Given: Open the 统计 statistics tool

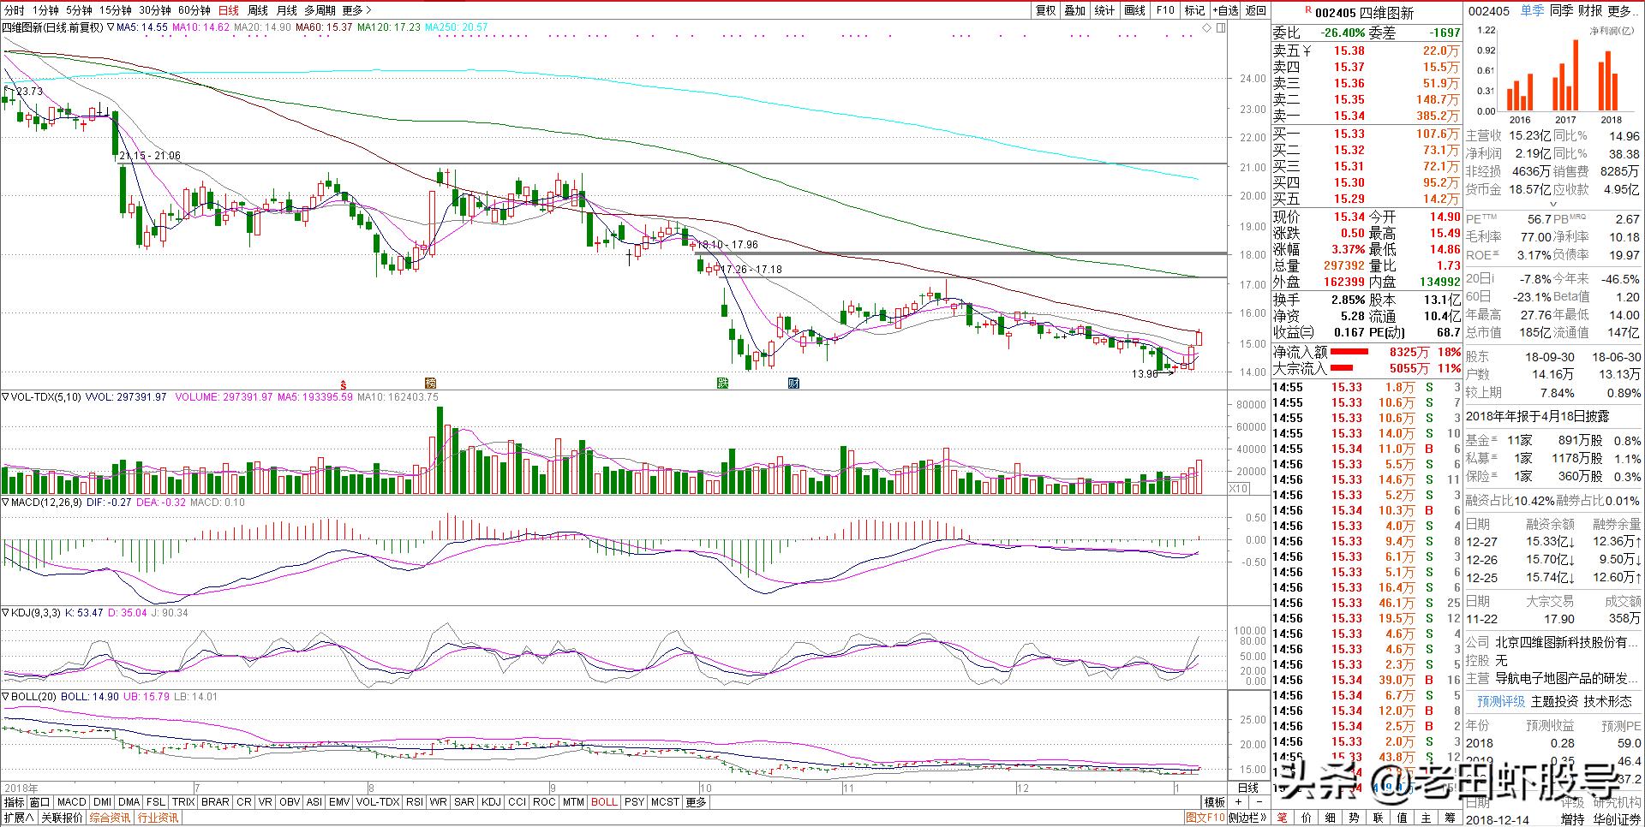Looking at the screenshot, I should pyautogui.click(x=1105, y=10).
